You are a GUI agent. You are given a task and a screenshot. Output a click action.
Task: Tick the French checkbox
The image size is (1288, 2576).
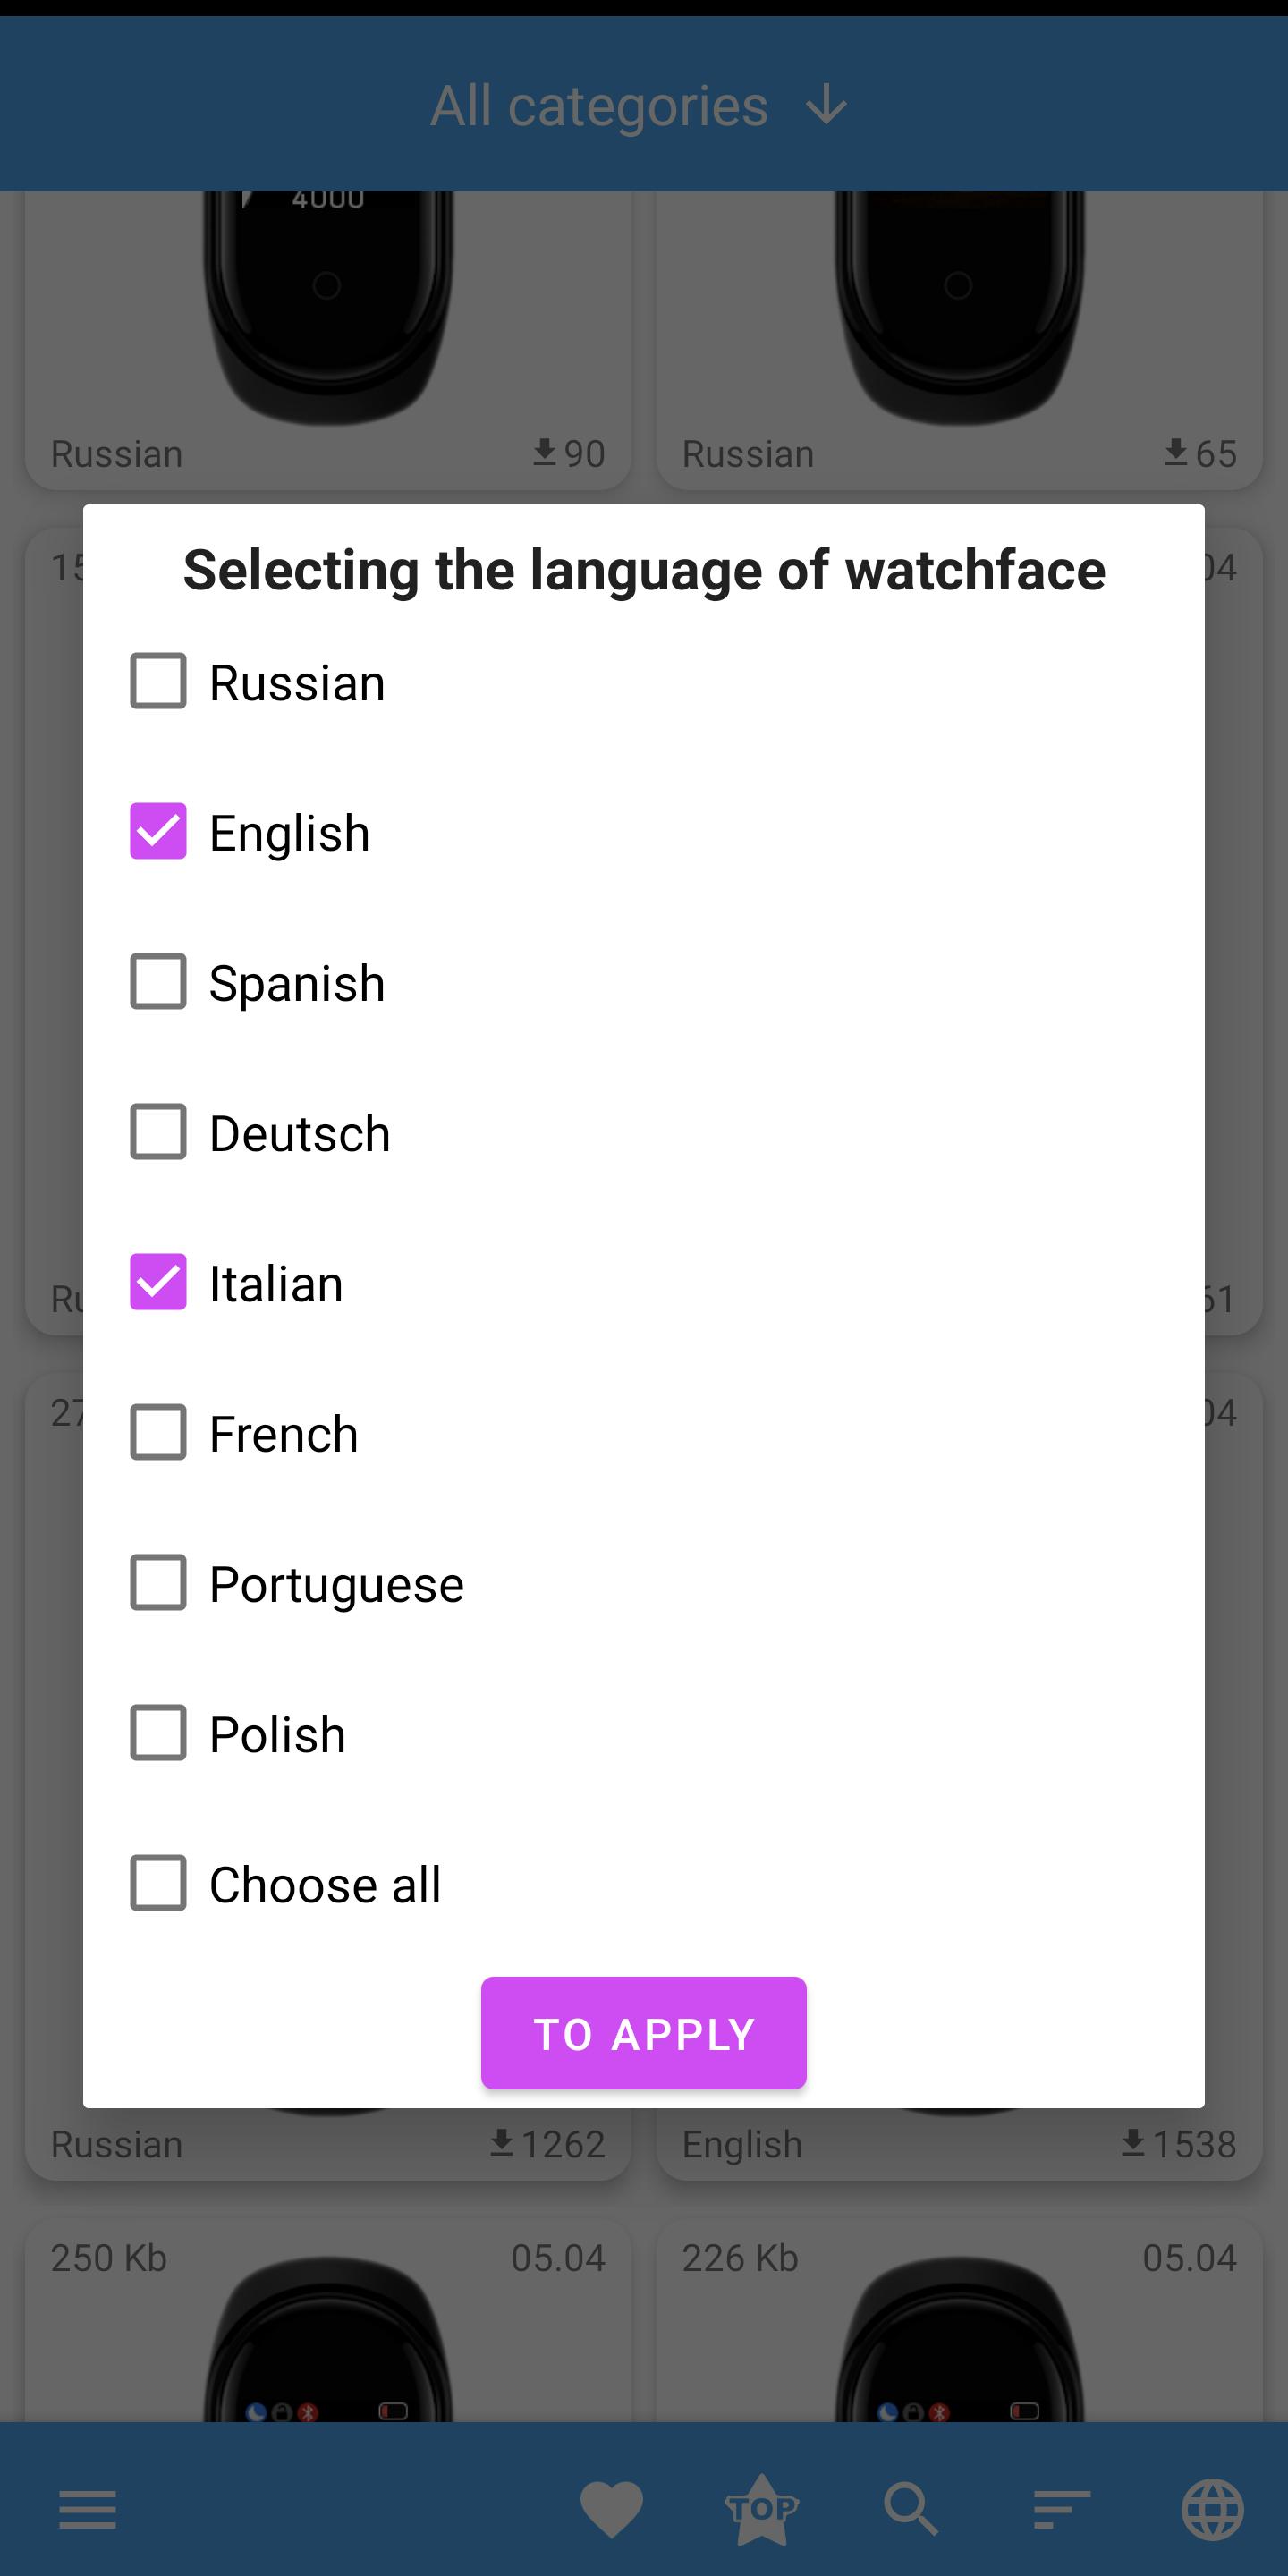pyautogui.click(x=158, y=1433)
